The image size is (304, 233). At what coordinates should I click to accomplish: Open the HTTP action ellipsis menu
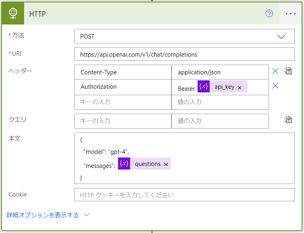pyautogui.click(x=290, y=14)
